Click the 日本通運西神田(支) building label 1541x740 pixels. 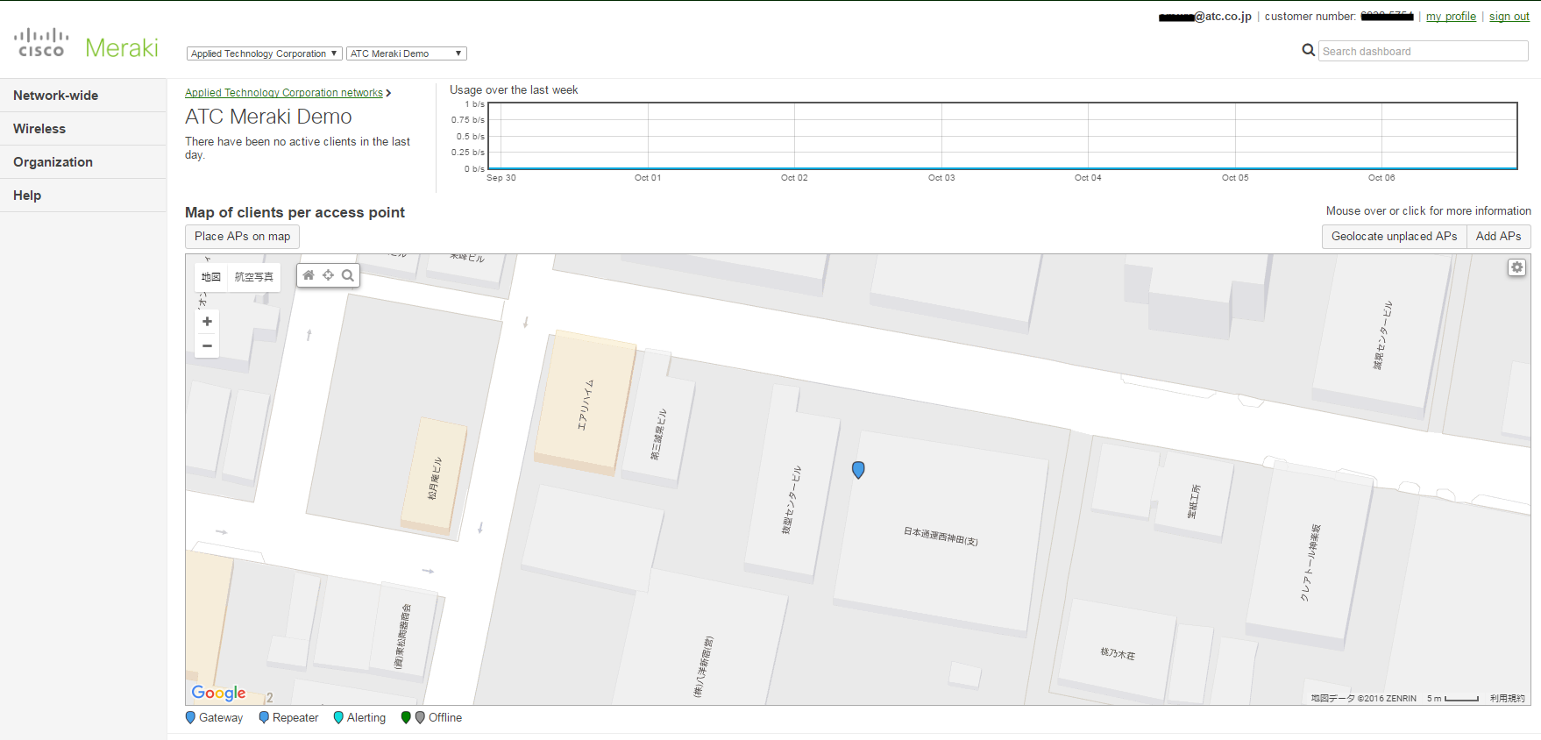941,536
